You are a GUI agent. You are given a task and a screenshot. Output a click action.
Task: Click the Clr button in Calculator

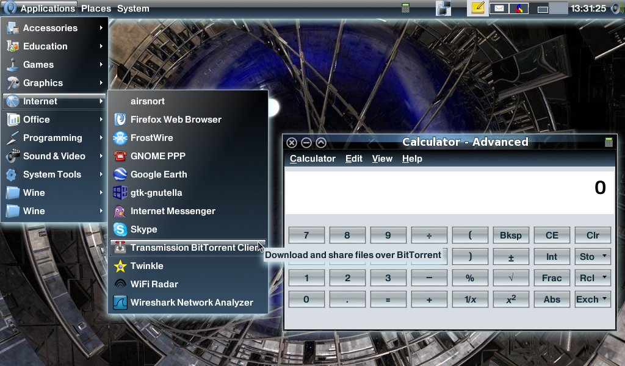tap(593, 235)
